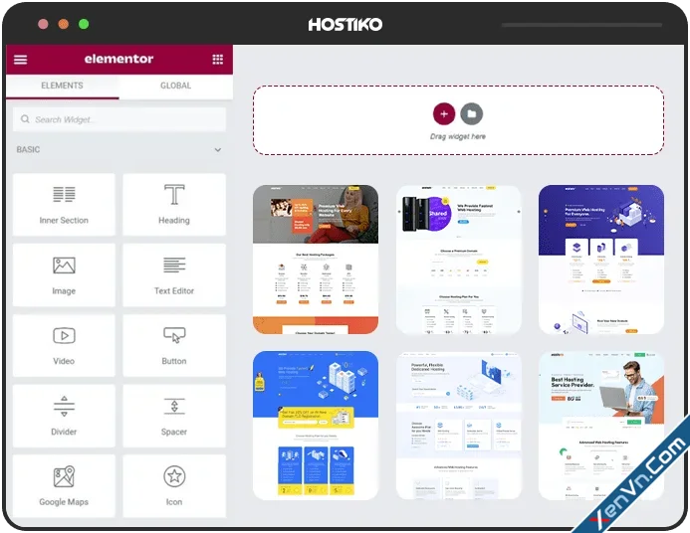Open the Best Hosting Service Provider template

coord(601,426)
